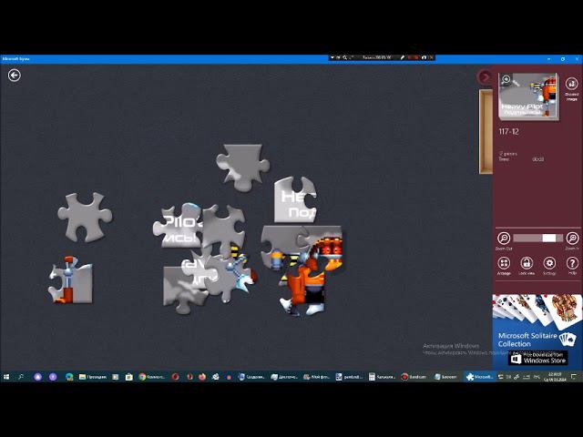Open the Heavy Pilot preview thumbnail
The image size is (583, 437).
coord(528,97)
